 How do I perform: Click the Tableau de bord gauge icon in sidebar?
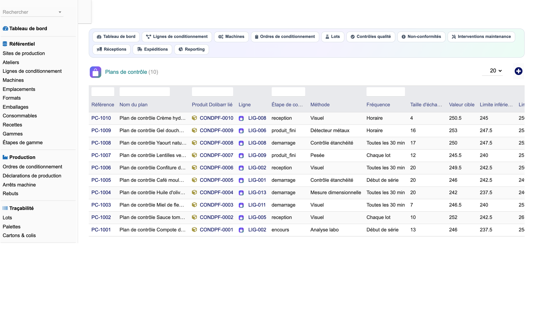5,28
